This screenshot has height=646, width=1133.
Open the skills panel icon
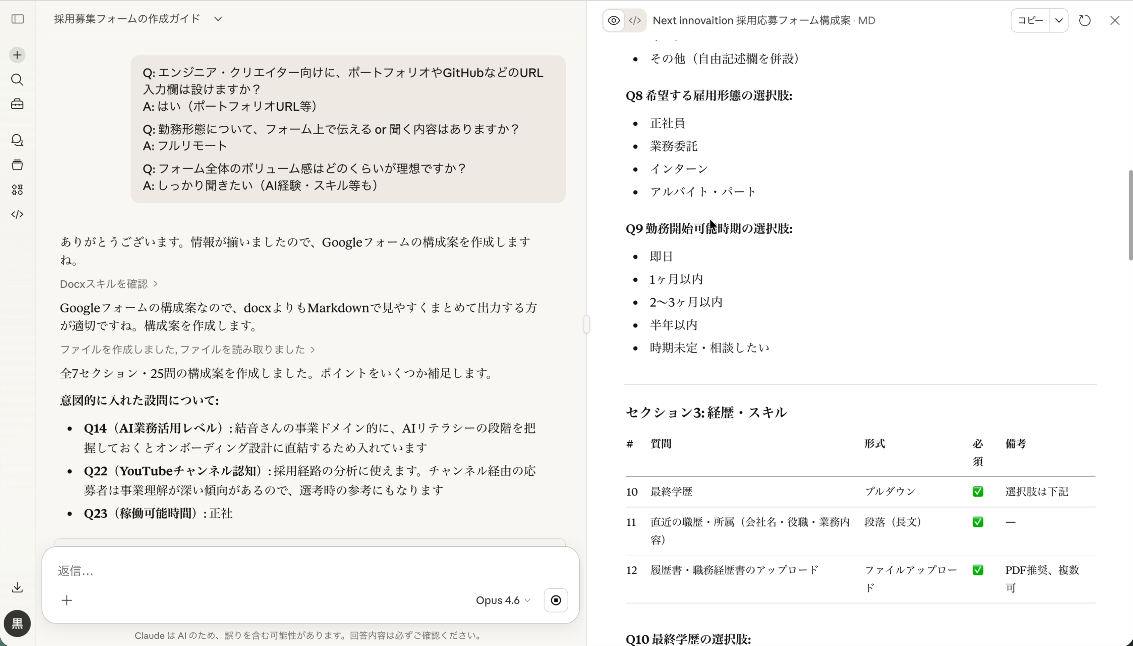click(17, 190)
